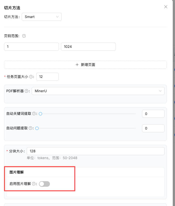Focus the 任务页面大小 field showing 12
Screen dimensions: 175x206
pos(47,77)
